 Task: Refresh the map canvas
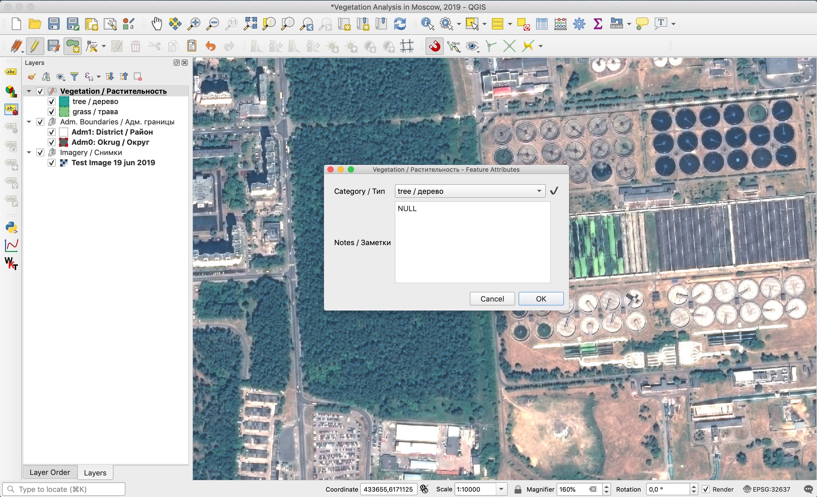(x=400, y=24)
